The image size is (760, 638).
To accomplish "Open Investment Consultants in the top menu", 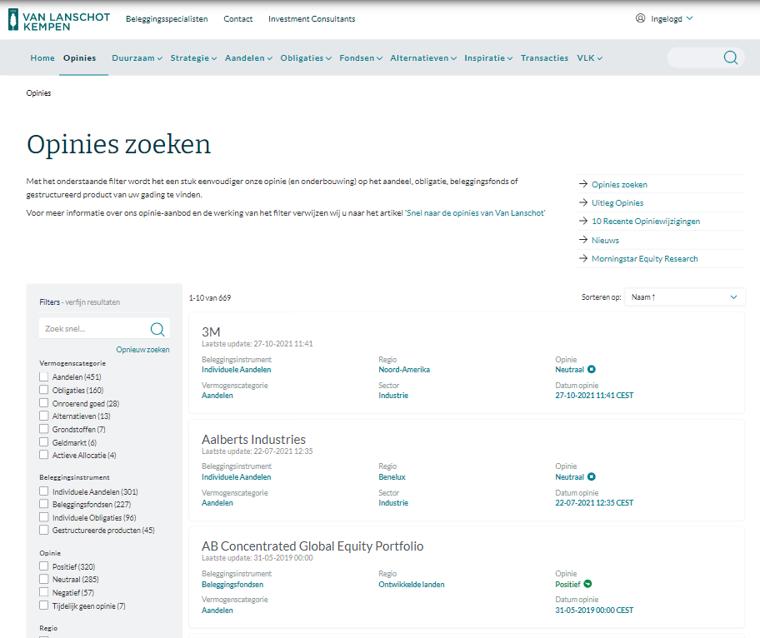I will pyautogui.click(x=312, y=19).
